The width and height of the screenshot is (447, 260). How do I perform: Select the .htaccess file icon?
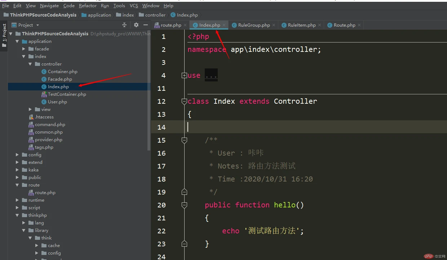pyautogui.click(x=31, y=117)
